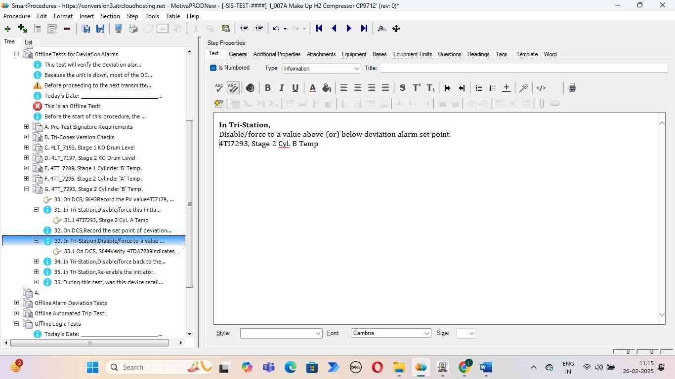Expand A. Pre-Test Signature Requirements node

[x=27, y=127]
